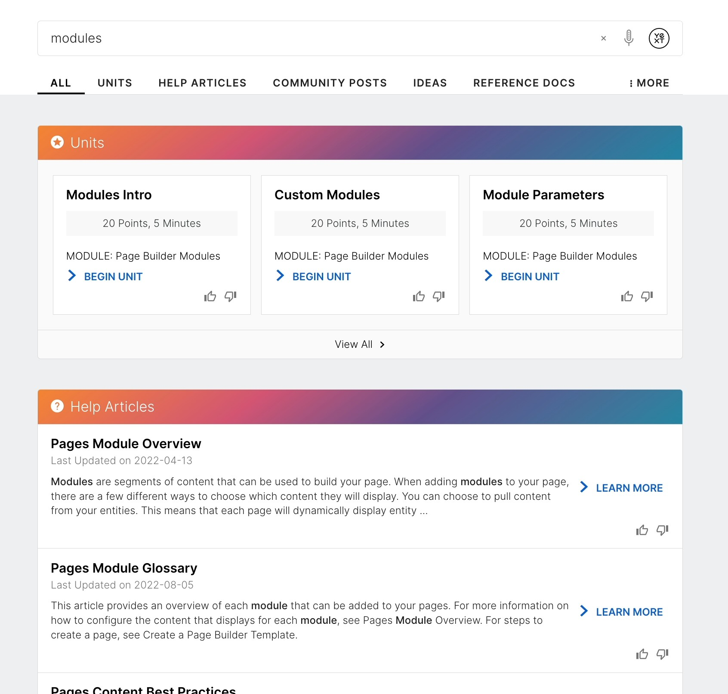This screenshot has height=694, width=728.
Task: Click '20 Points, 5 Minutes' in Module Parameters
Action: [568, 223]
